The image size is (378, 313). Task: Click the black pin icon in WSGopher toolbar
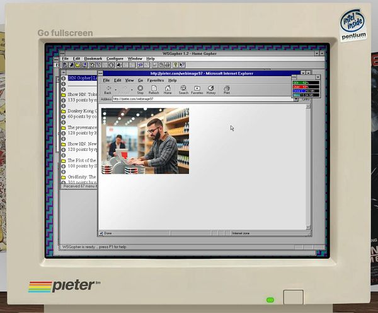point(71,65)
